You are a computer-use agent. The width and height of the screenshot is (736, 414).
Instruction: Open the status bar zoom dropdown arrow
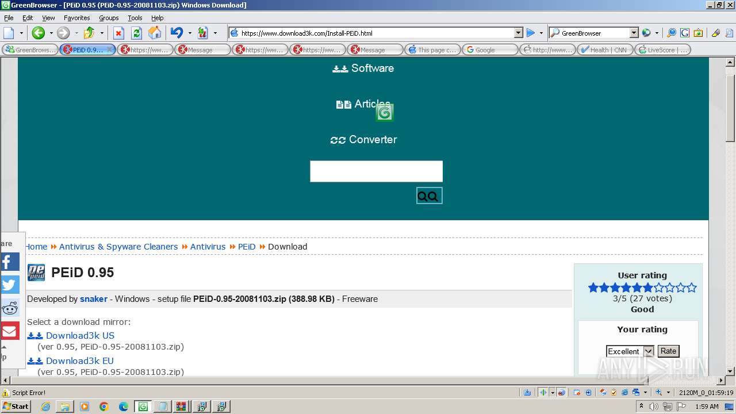[668, 392]
